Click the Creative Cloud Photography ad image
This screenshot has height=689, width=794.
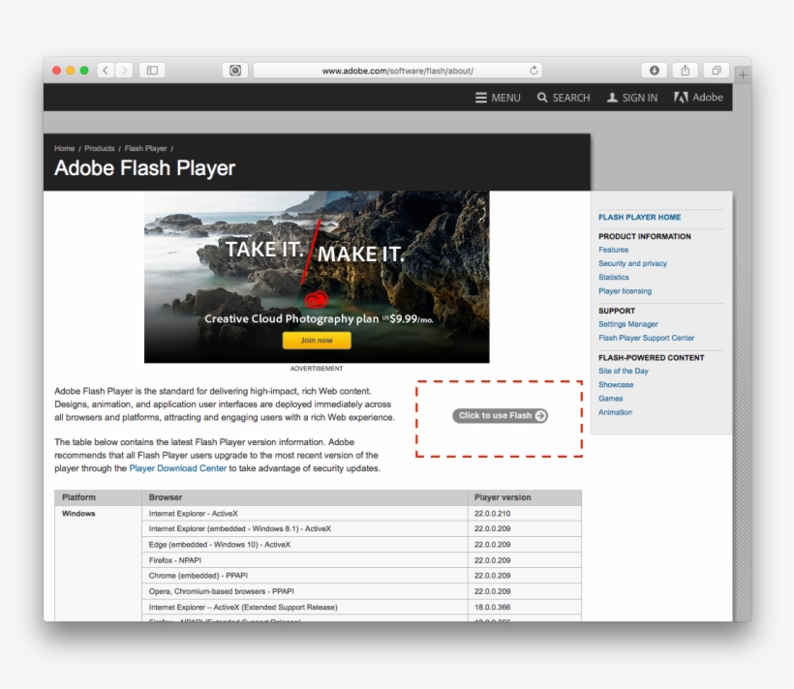[317, 277]
